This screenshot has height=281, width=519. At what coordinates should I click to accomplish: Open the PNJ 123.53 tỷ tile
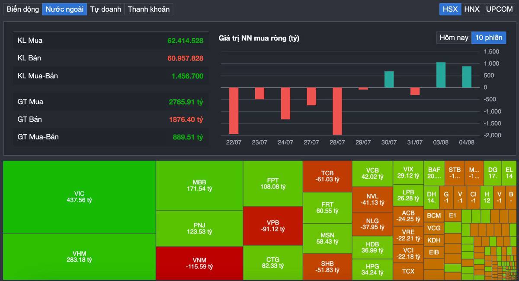point(199,228)
